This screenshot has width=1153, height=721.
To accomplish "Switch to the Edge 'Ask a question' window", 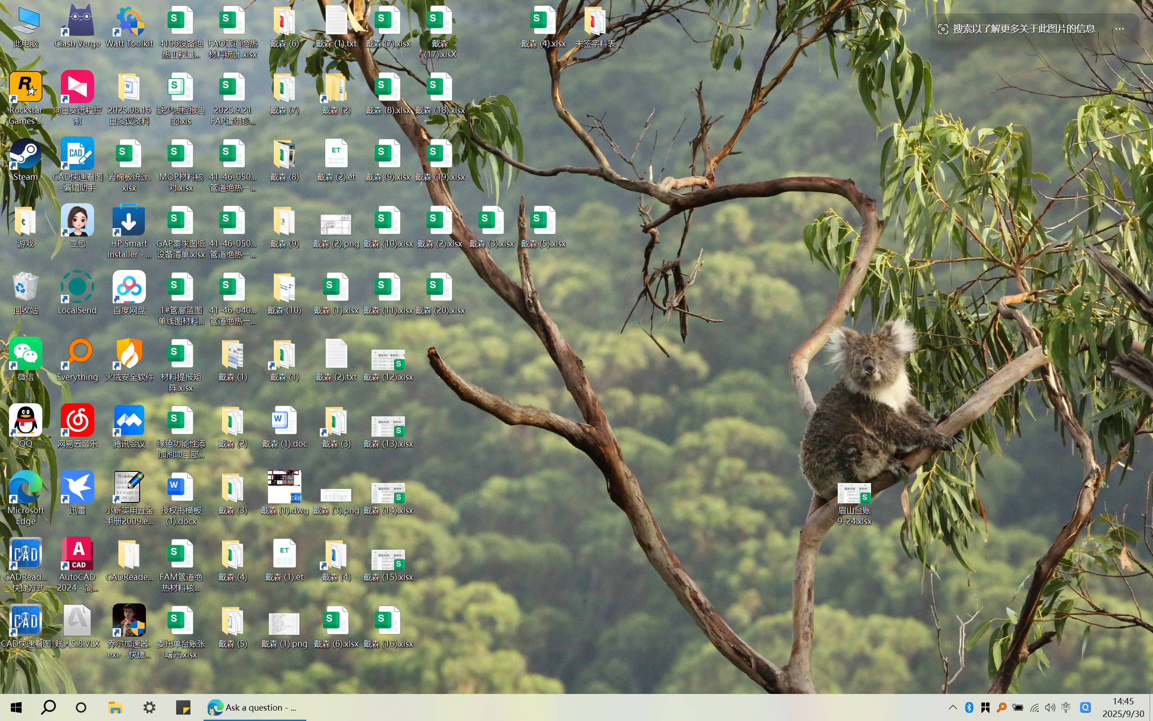I will [x=254, y=707].
